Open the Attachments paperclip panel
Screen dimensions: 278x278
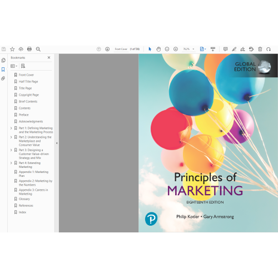(3, 78)
